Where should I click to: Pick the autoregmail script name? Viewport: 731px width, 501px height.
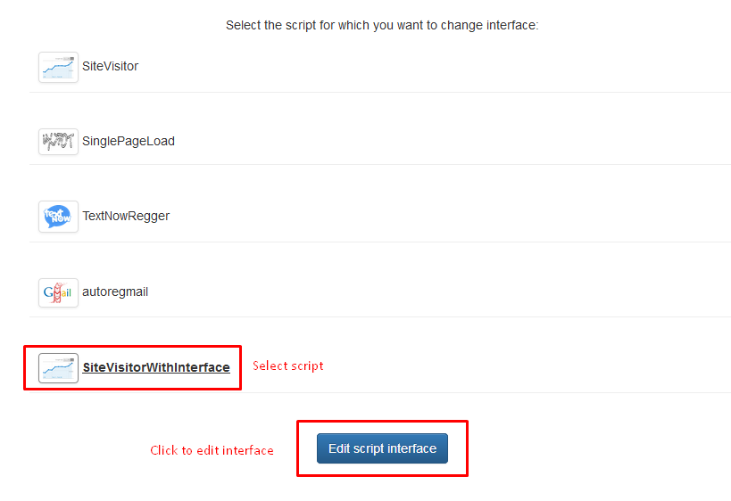point(114,292)
